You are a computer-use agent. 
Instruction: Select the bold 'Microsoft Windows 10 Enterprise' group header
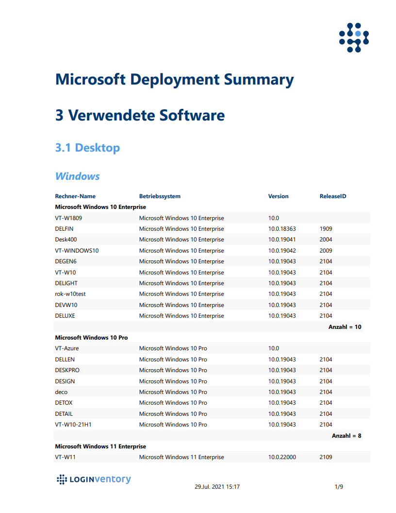point(100,207)
